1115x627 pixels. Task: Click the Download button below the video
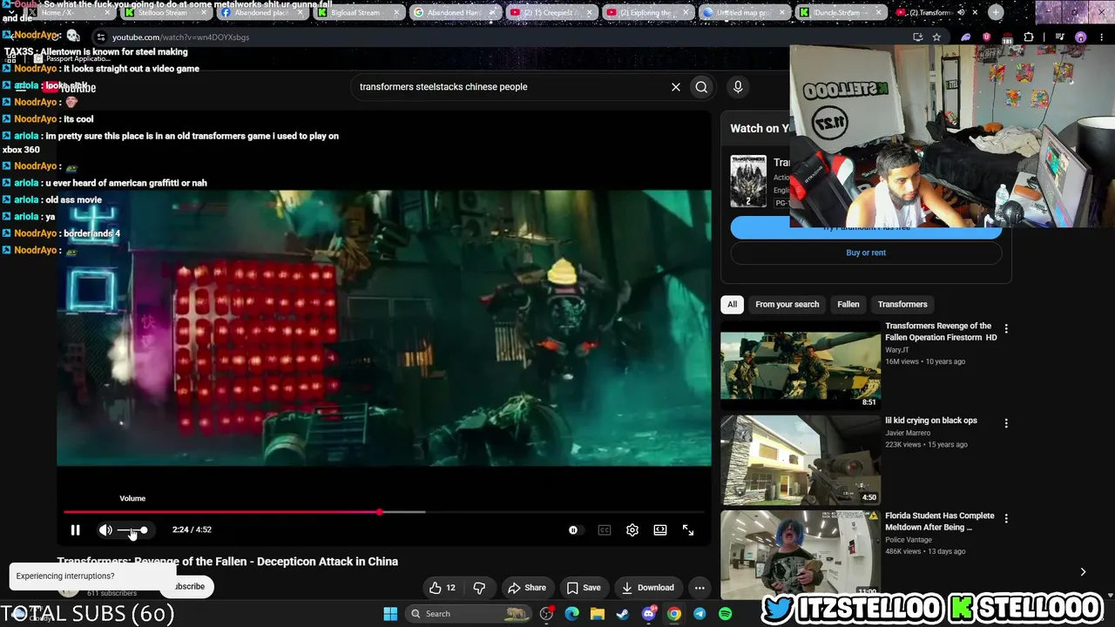tap(648, 588)
